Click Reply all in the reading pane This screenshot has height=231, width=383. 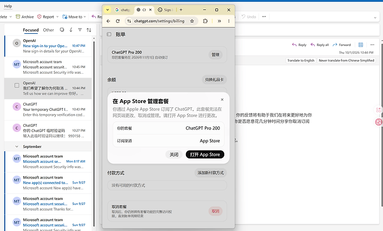pos(320,45)
